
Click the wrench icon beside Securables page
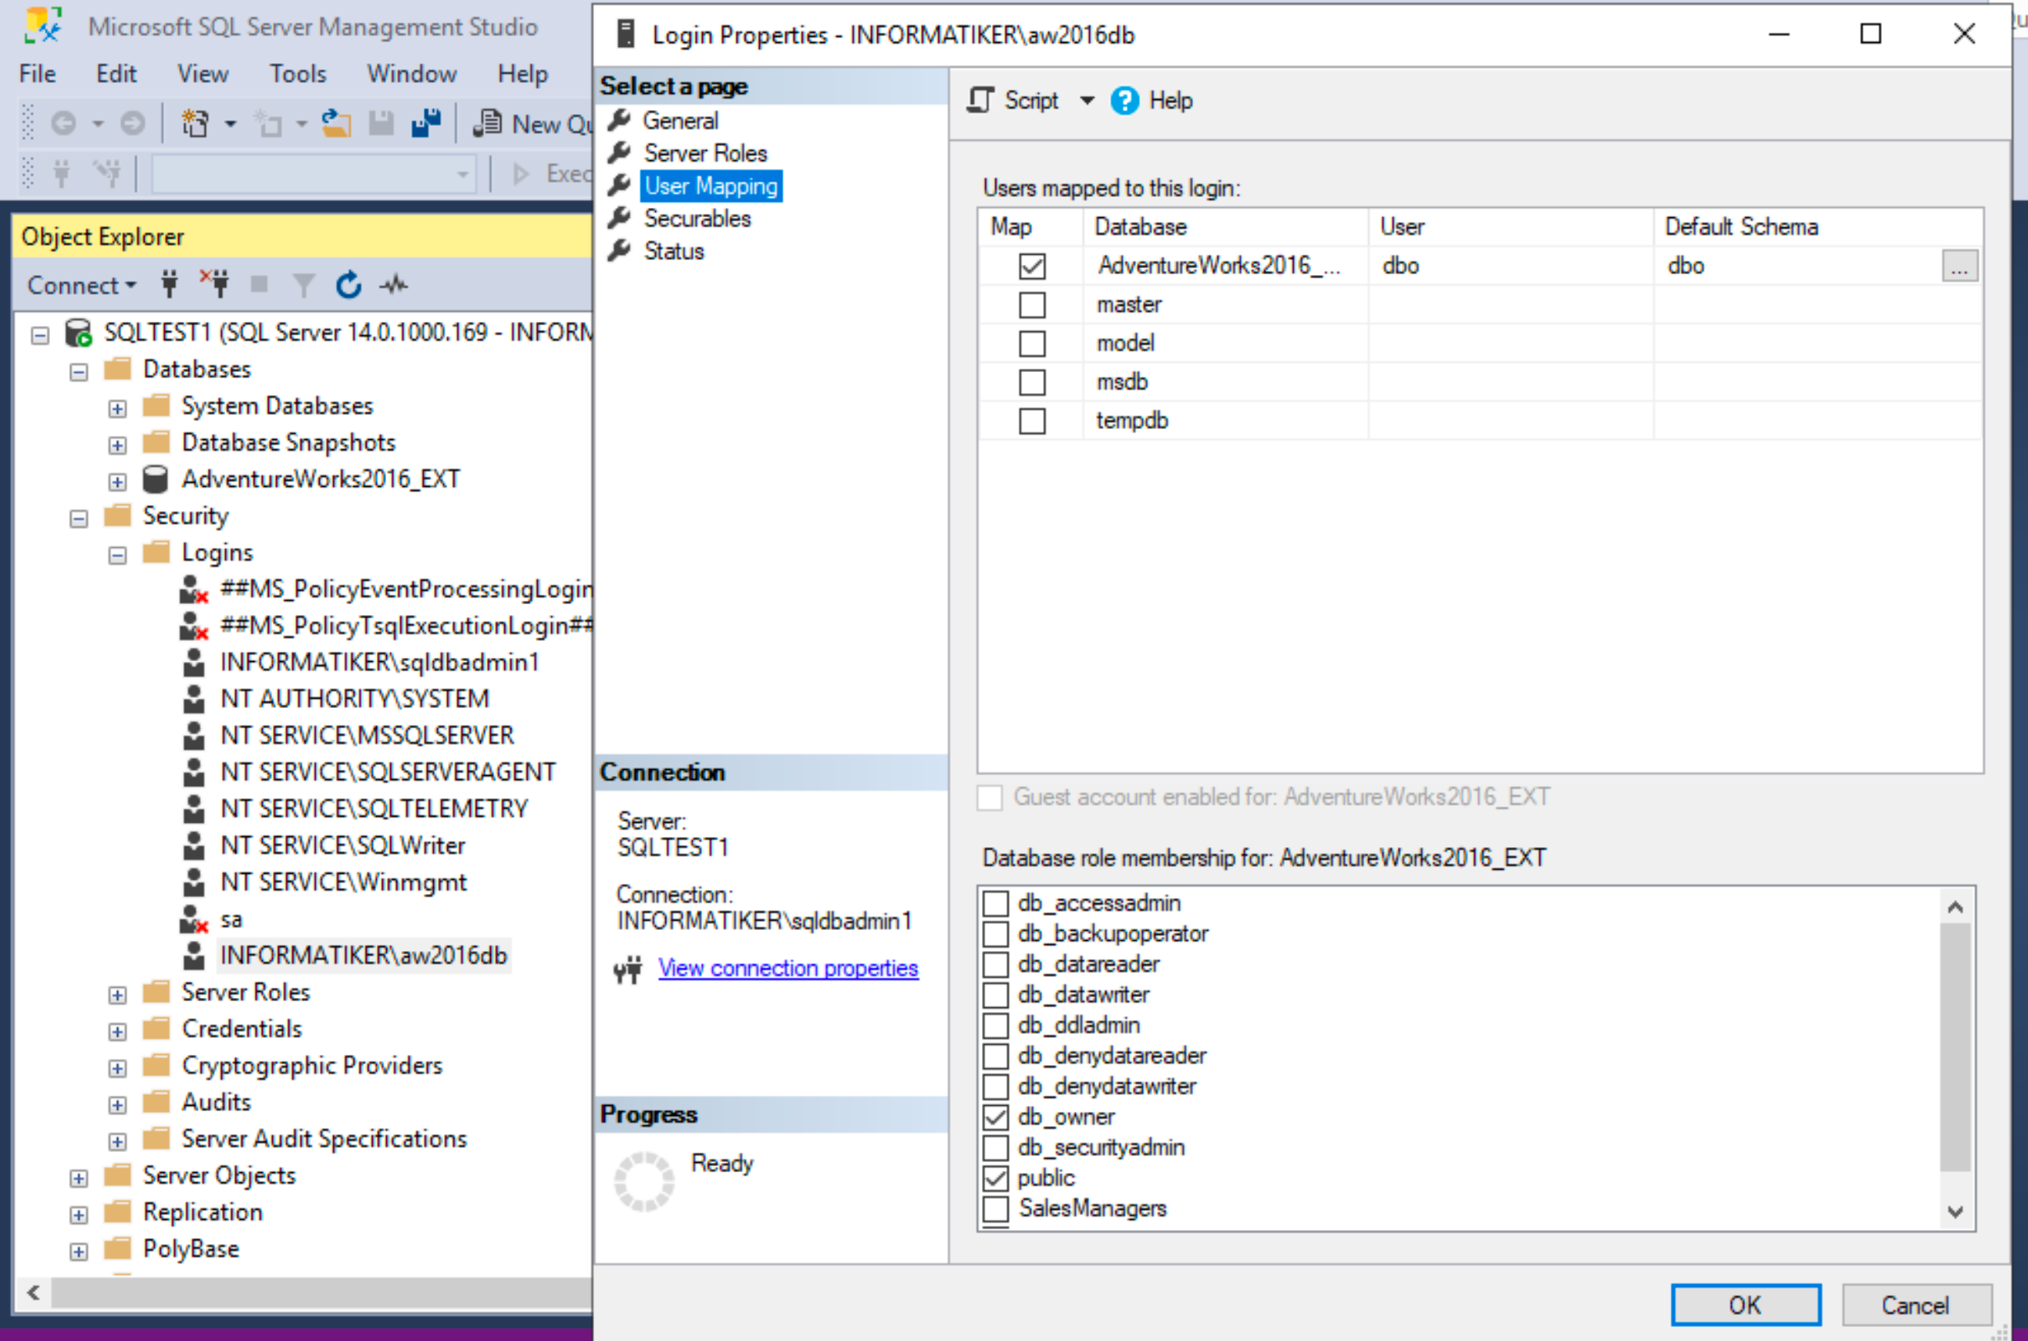[619, 218]
